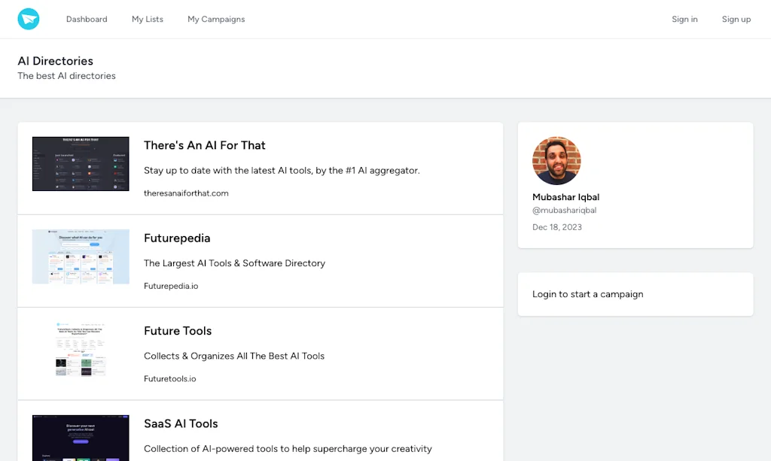The height and width of the screenshot is (461, 771).
Task: Open There's An AI For That thumbnail
Action: click(81, 164)
